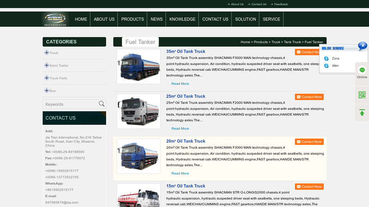The image size is (369, 207).
Task: Click Tank Truck in the breadcrumb
Action: [292, 42]
